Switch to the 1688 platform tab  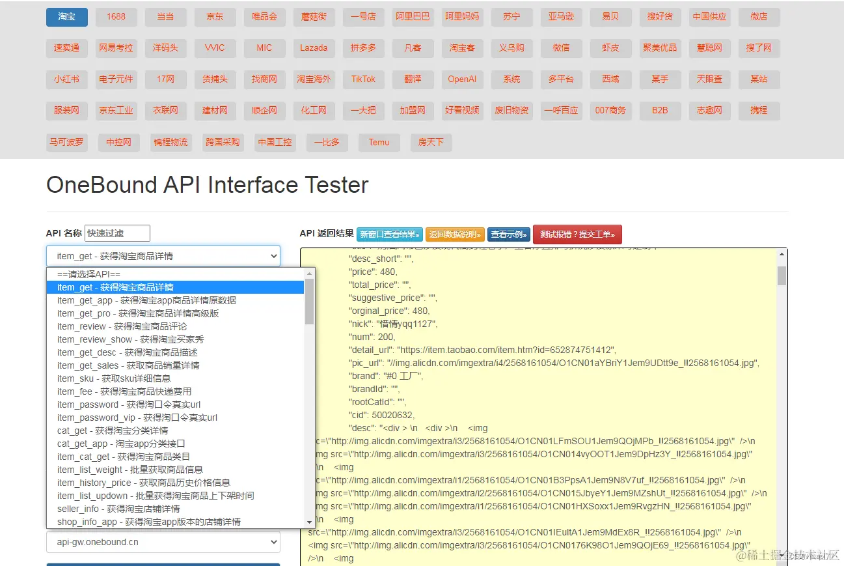pos(116,17)
